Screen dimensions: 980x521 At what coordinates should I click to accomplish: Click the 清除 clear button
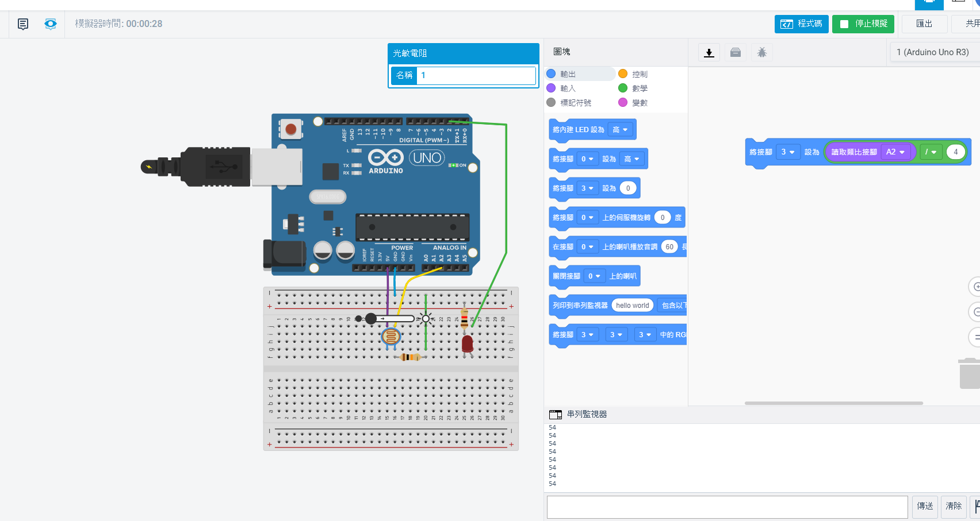(953, 506)
